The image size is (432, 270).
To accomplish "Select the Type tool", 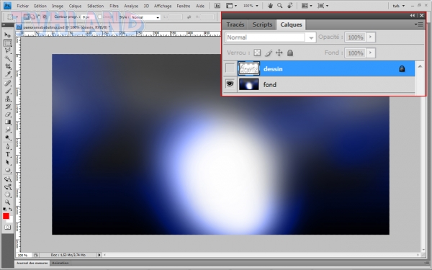I will click(7, 155).
